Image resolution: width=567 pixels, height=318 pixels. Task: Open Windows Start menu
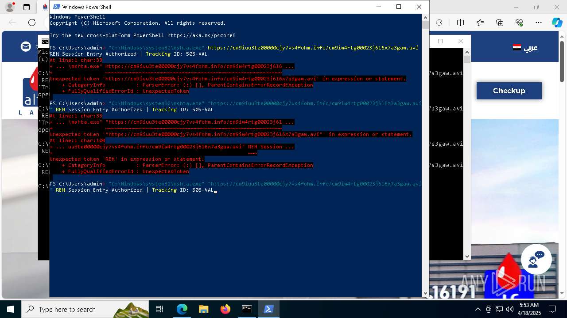pyautogui.click(x=11, y=309)
